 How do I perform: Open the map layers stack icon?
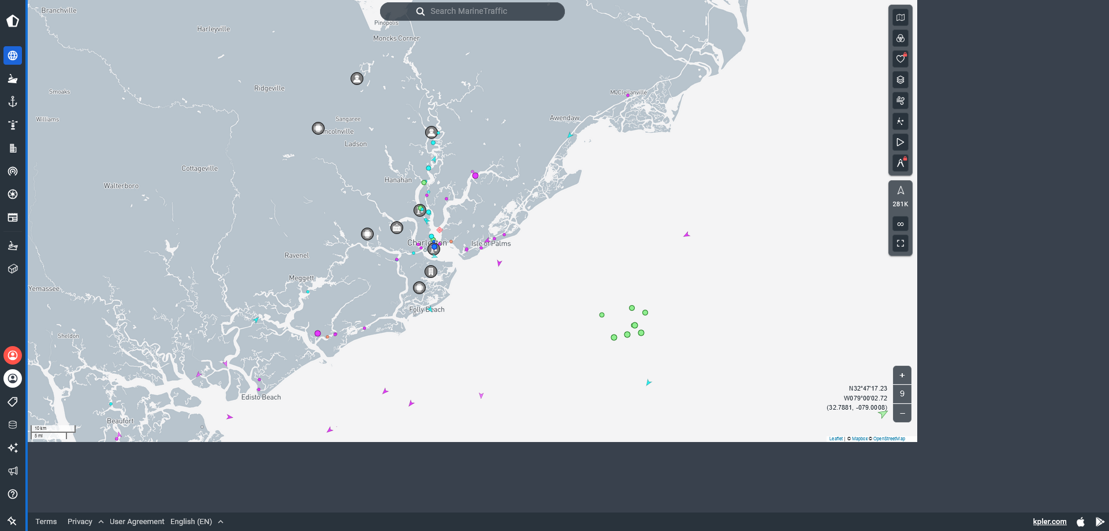point(900,80)
